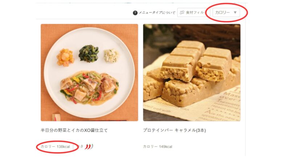Click the spiciness label next to chilies
This screenshot has width=283, height=159.
pyautogui.click(x=80, y=146)
